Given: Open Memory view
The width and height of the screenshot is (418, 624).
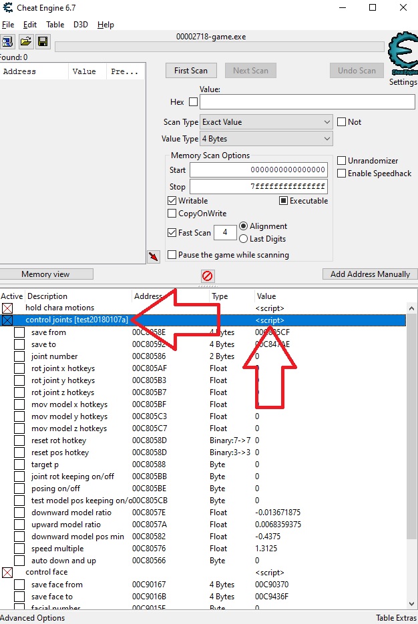Looking at the screenshot, I should 46,274.
